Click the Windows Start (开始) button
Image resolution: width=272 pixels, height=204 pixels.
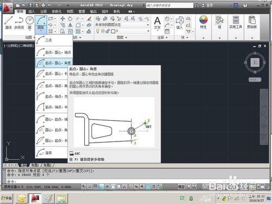(7, 198)
